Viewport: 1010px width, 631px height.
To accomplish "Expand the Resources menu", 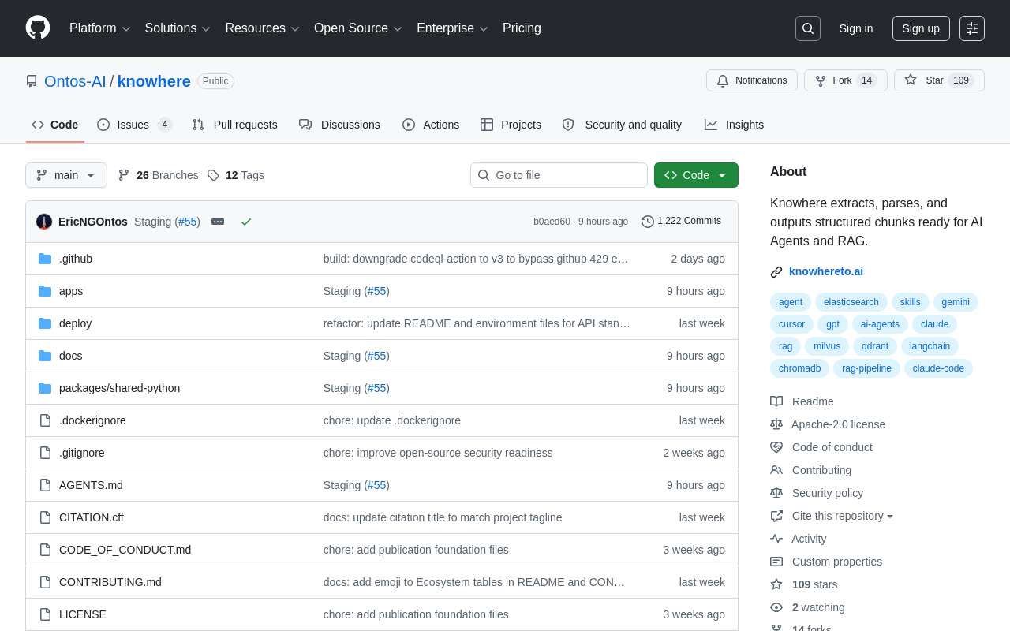I will coord(263,28).
